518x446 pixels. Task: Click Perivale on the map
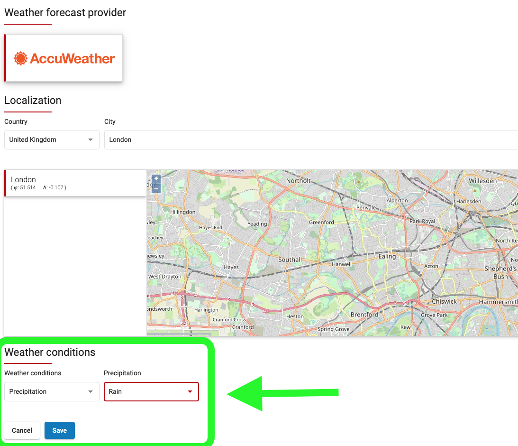coord(366,208)
